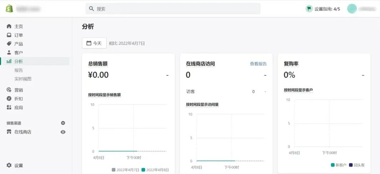The height and width of the screenshot is (174, 380).
Task: Click the 折扣 discounts badge icon
Action: coord(9,99)
